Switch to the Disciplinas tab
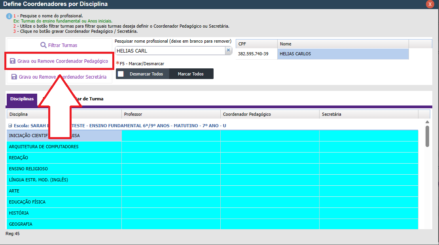This screenshot has width=439, height=245. [22, 99]
